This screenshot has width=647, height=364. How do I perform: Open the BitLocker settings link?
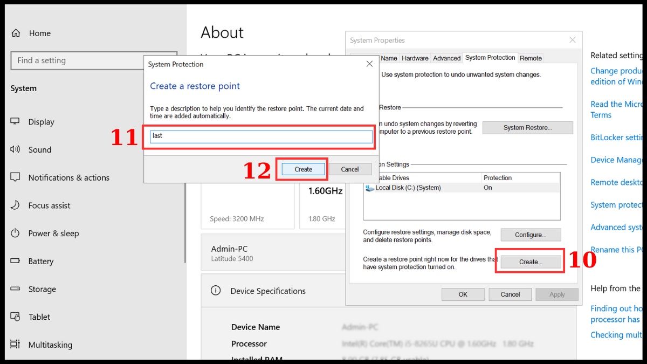point(616,138)
